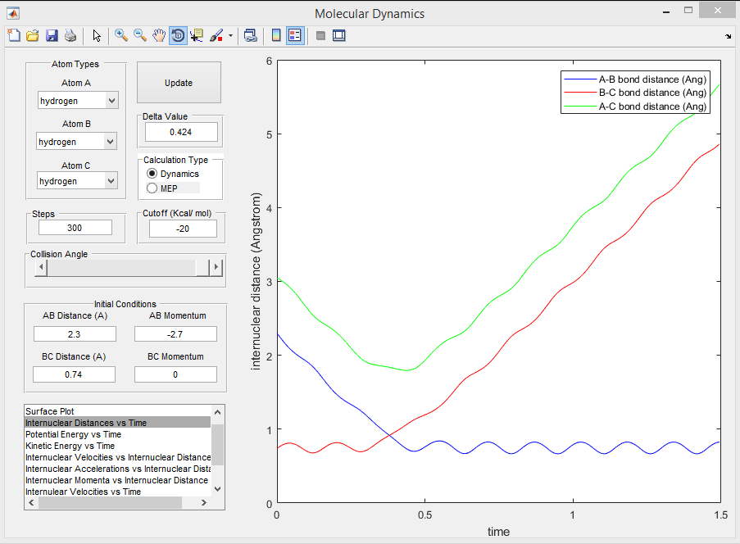Select Potential Energy vs Time plot
This screenshot has height=544, width=740.
[x=74, y=434]
